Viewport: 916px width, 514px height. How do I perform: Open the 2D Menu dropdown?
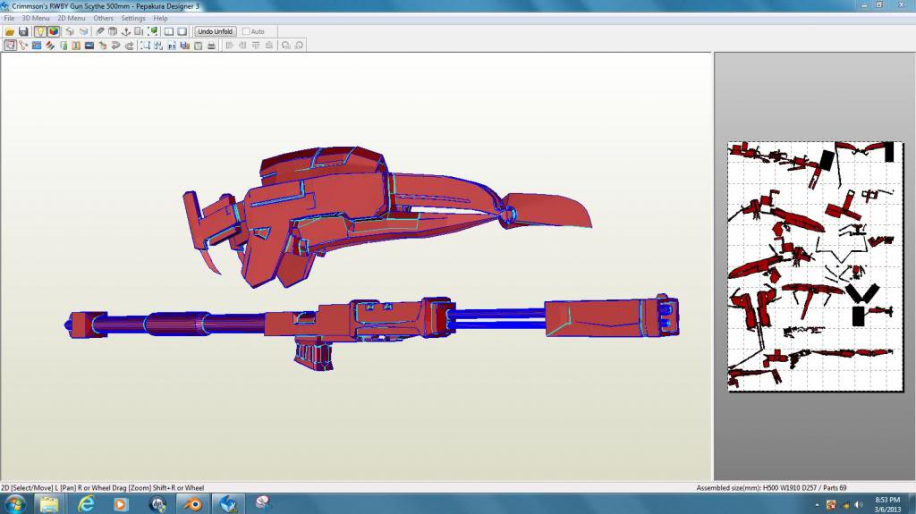72,18
